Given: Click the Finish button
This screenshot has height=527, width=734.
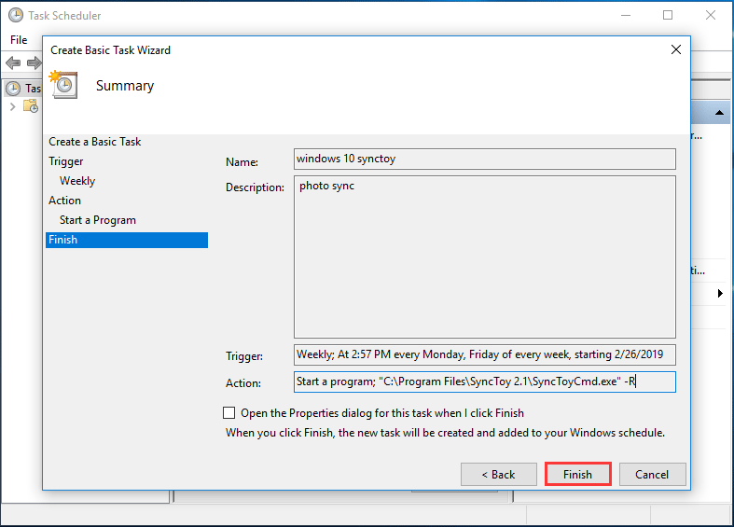Looking at the screenshot, I should (577, 474).
